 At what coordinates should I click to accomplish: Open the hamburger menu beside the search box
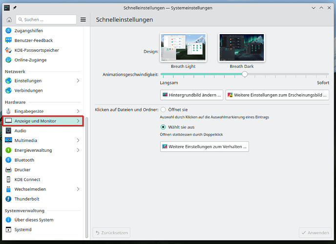[83, 20]
